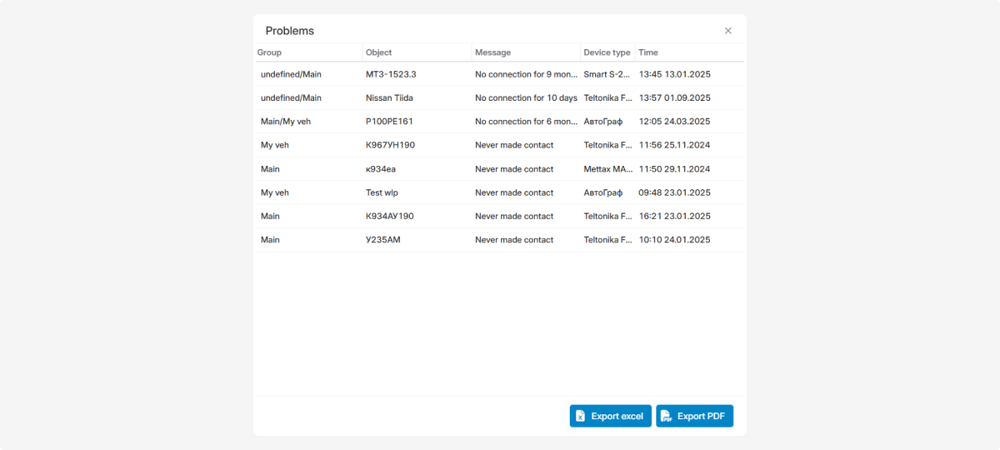Sort by the Message column header
This screenshot has height=450, width=1000.
(x=492, y=52)
